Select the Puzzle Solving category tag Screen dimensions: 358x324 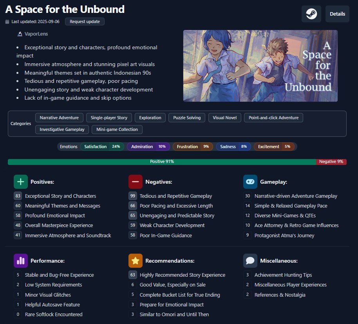(187, 118)
